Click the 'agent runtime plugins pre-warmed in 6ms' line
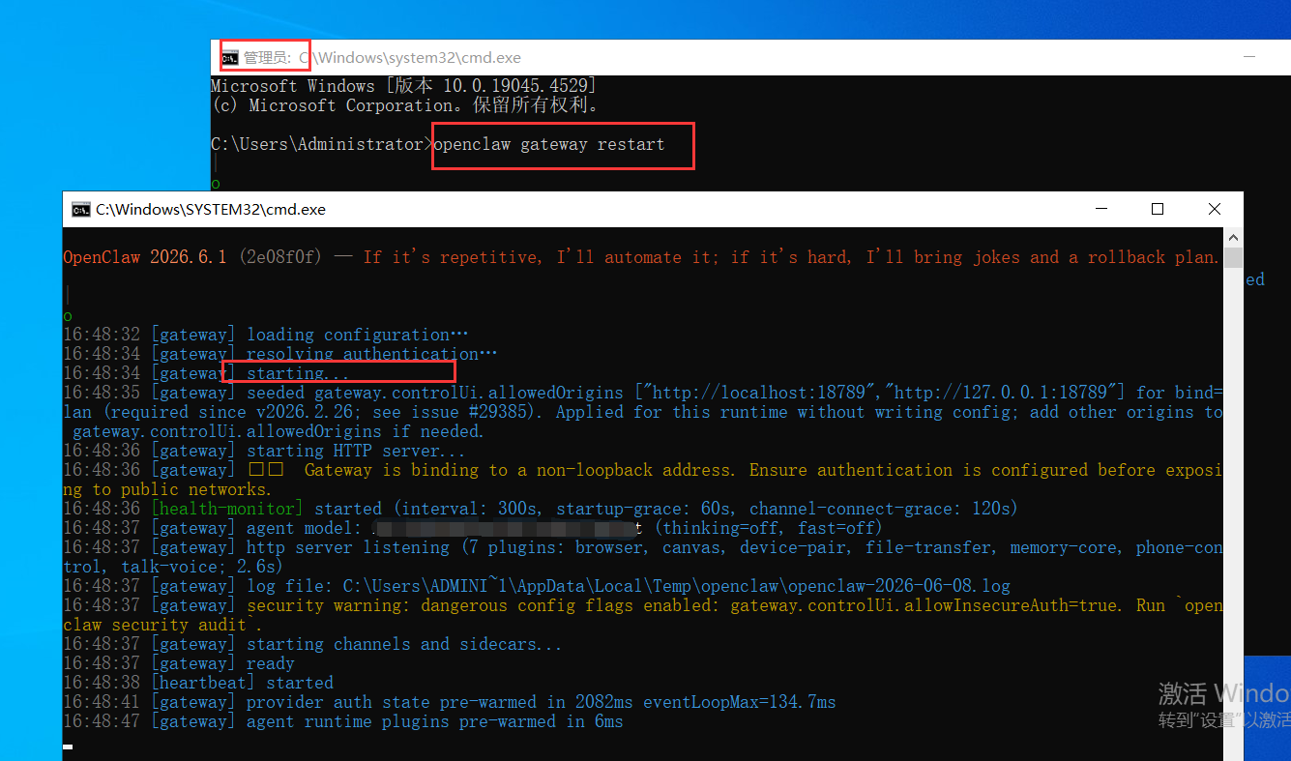 coord(343,721)
